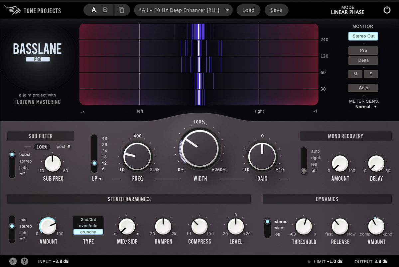Click the Load preset button

point(248,10)
